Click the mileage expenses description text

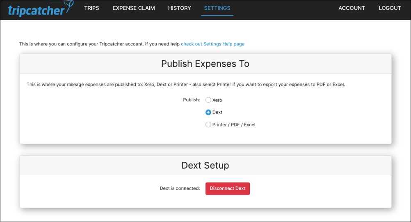(186, 85)
